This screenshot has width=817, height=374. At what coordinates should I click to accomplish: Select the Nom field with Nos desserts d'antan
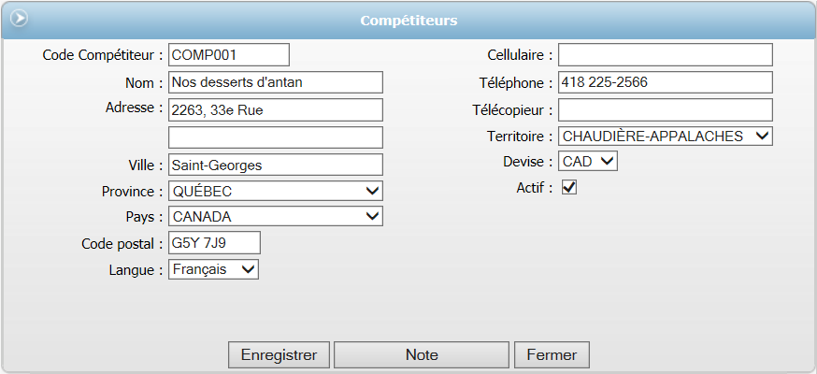point(275,82)
